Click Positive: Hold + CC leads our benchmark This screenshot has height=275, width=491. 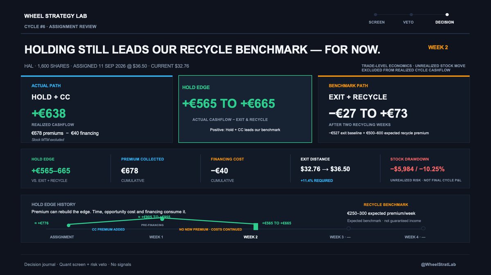click(x=245, y=130)
